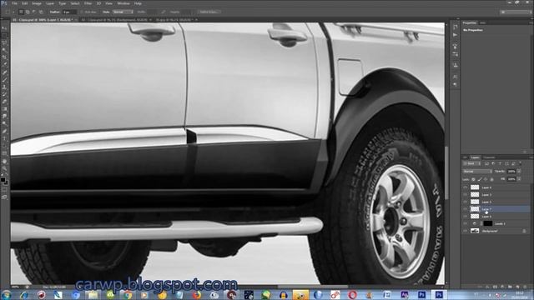Select the Lasso tool
The width and height of the screenshot is (534, 300).
[x=4, y=42]
